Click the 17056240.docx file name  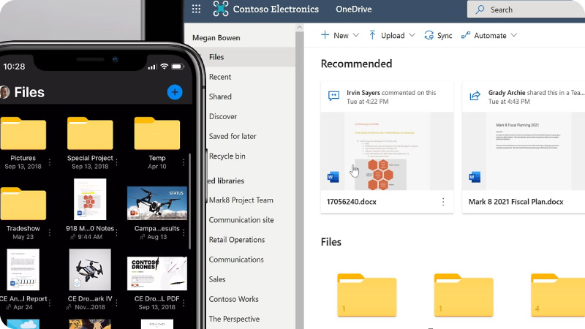pos(352,202)
